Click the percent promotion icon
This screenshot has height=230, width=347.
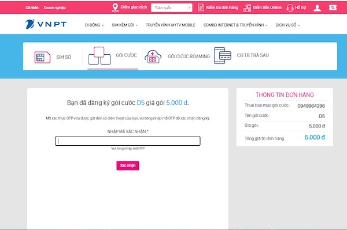click(333, 7)
